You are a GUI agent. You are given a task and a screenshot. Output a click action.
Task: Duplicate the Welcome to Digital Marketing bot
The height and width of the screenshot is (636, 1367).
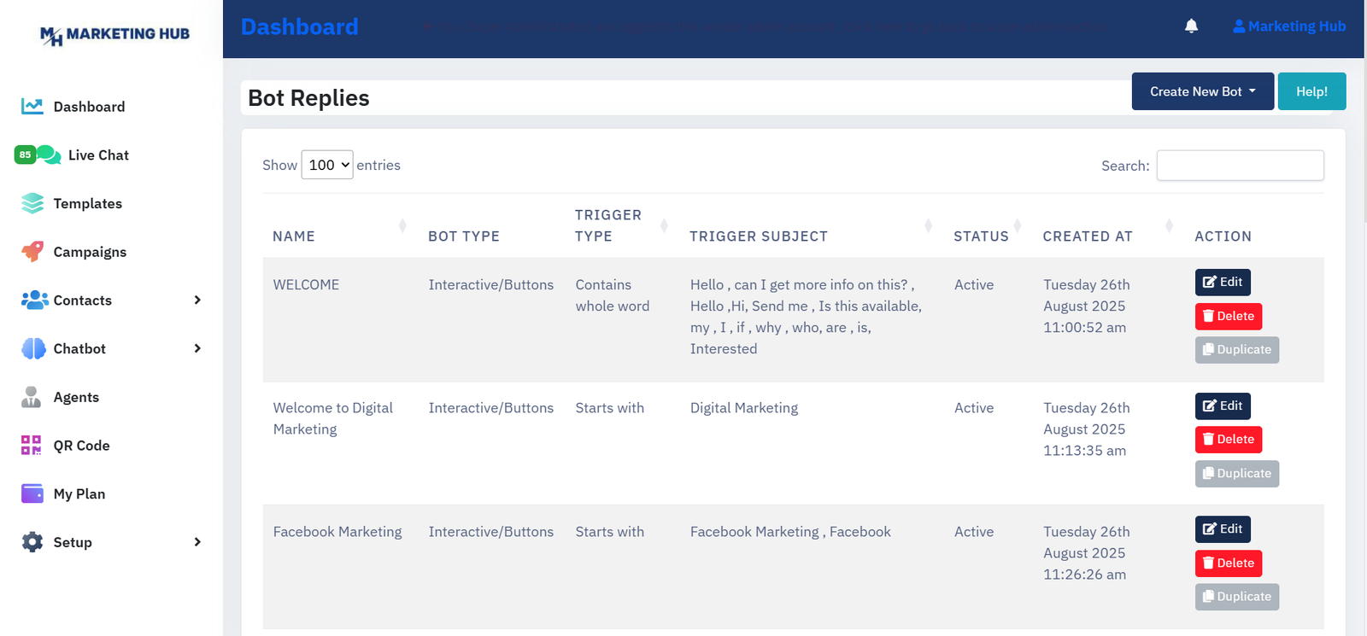coord(1236,474)
